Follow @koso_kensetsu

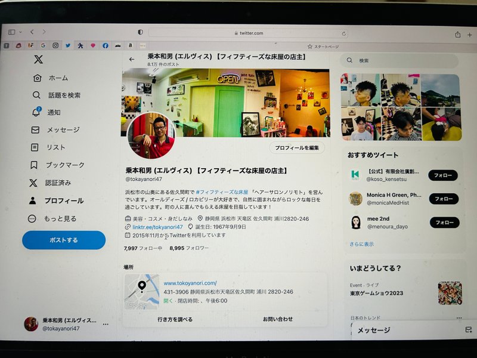442,175
